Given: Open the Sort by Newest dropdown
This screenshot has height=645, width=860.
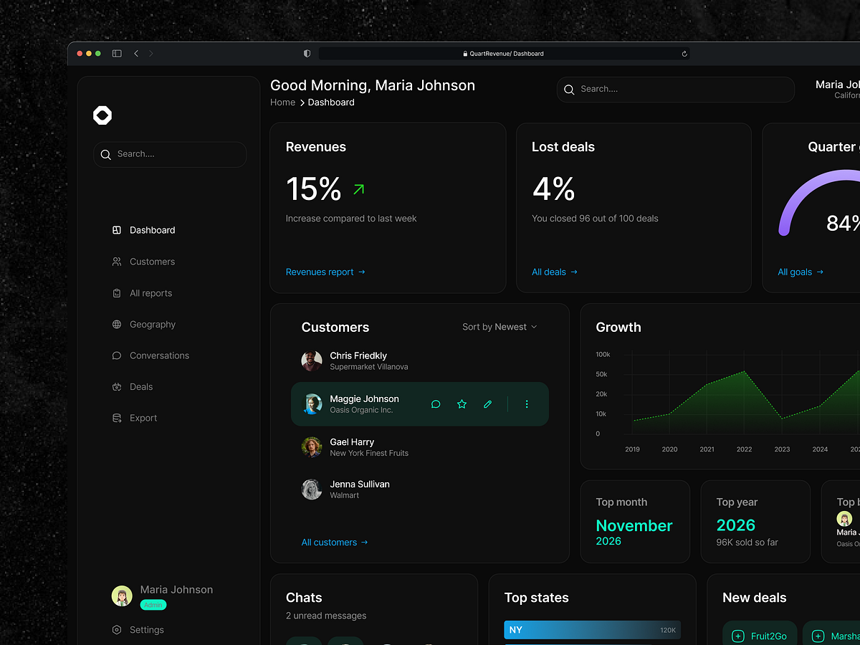Looking at the screenshot, I should pos(499,326).
